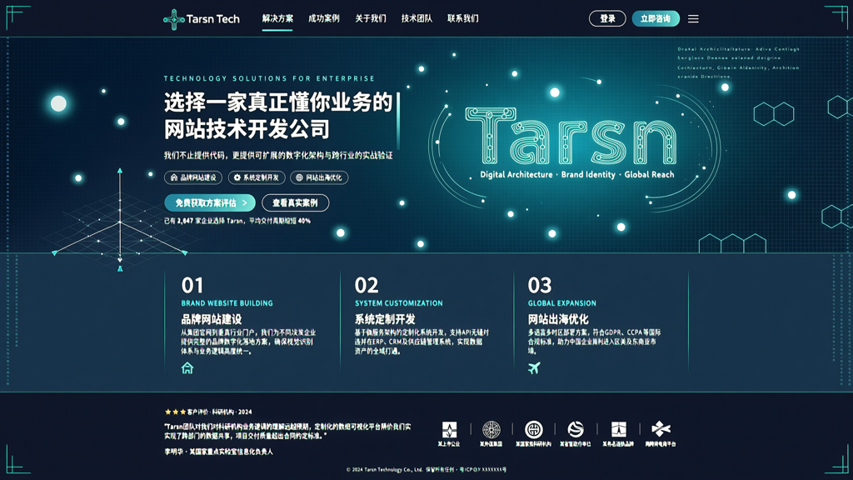Open the 成功案例 nav item
The height and width of the screenshot is (480, 853).
pos(324,18)
